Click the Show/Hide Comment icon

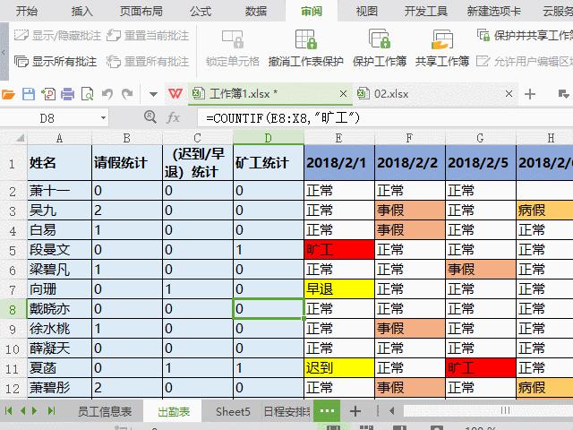coord(21,36)
